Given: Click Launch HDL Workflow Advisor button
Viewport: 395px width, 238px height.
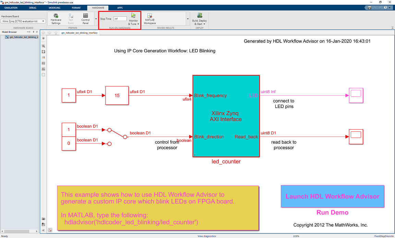Looking at the screenshot, I should [x=332, y=196].
